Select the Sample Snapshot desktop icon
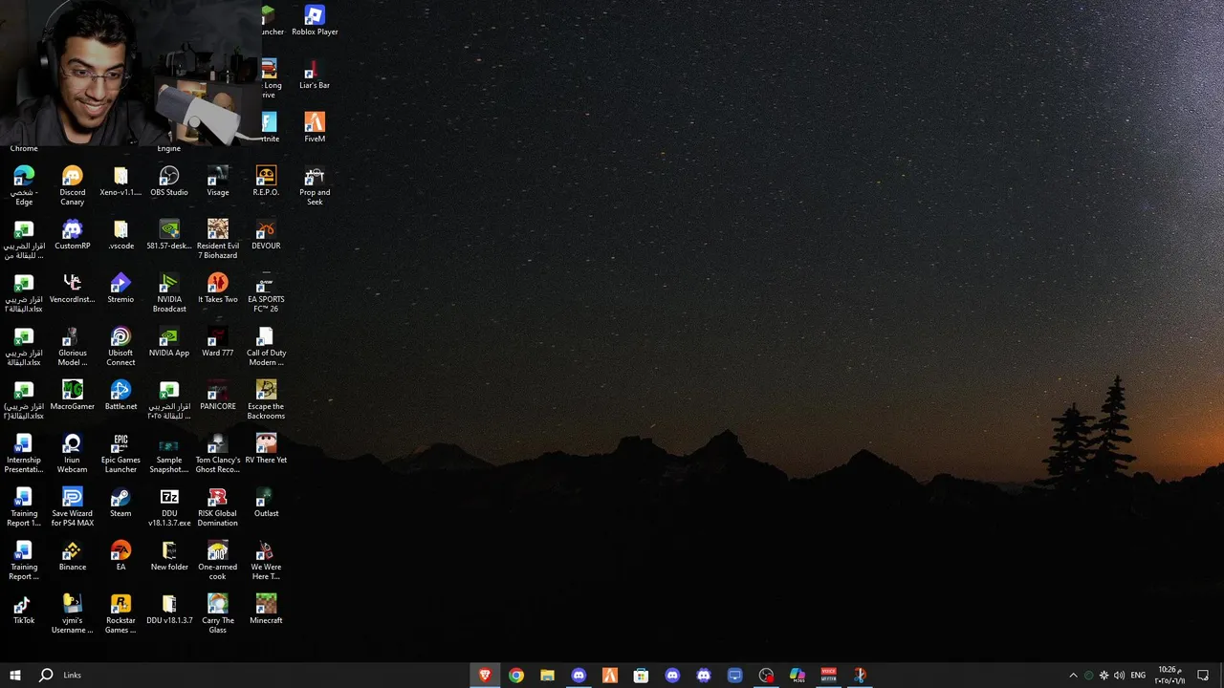 click(169, 454)
